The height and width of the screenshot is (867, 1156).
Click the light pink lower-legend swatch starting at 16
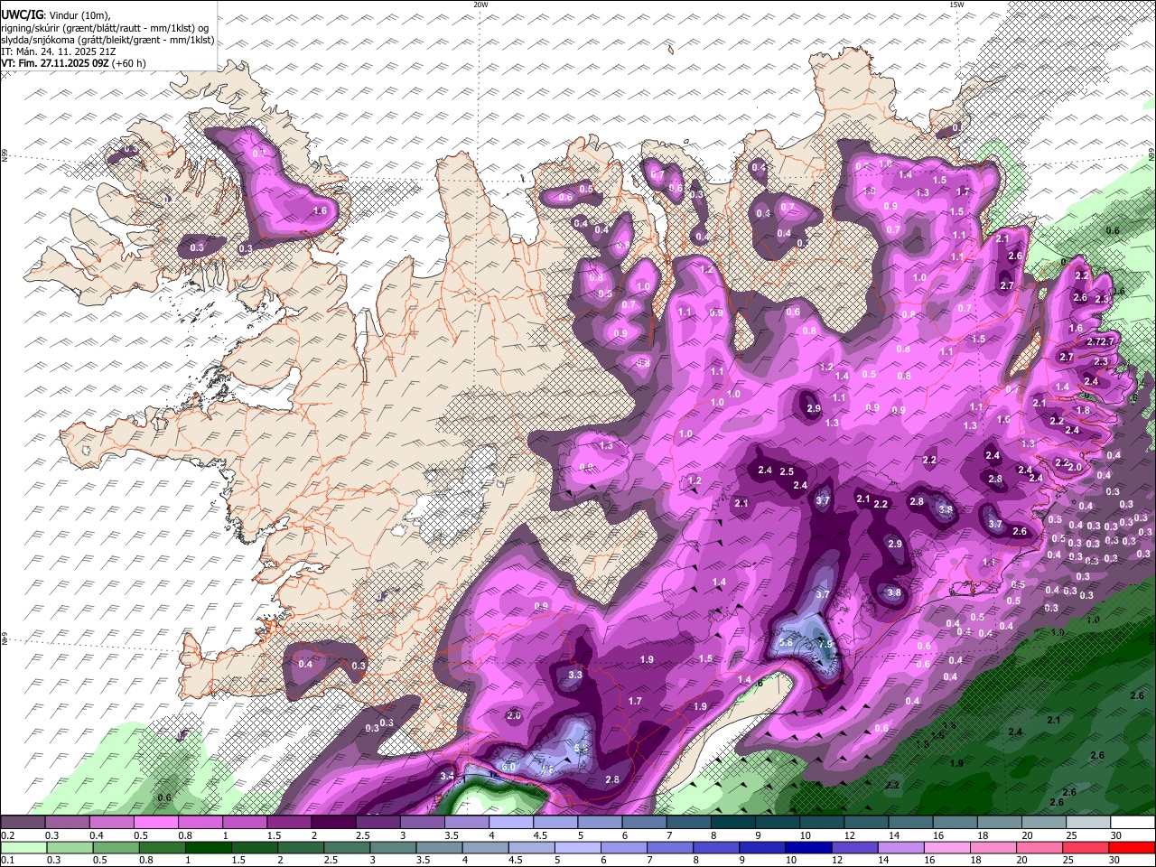click(947, 848)
